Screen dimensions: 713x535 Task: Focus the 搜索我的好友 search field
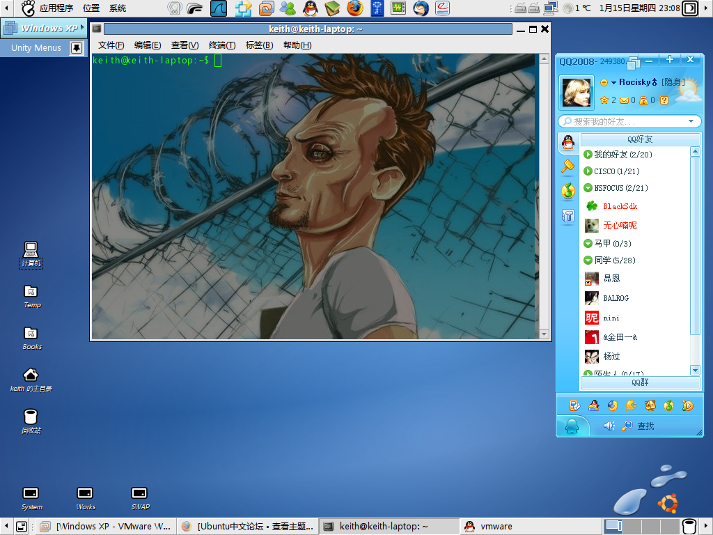[629, 121]
